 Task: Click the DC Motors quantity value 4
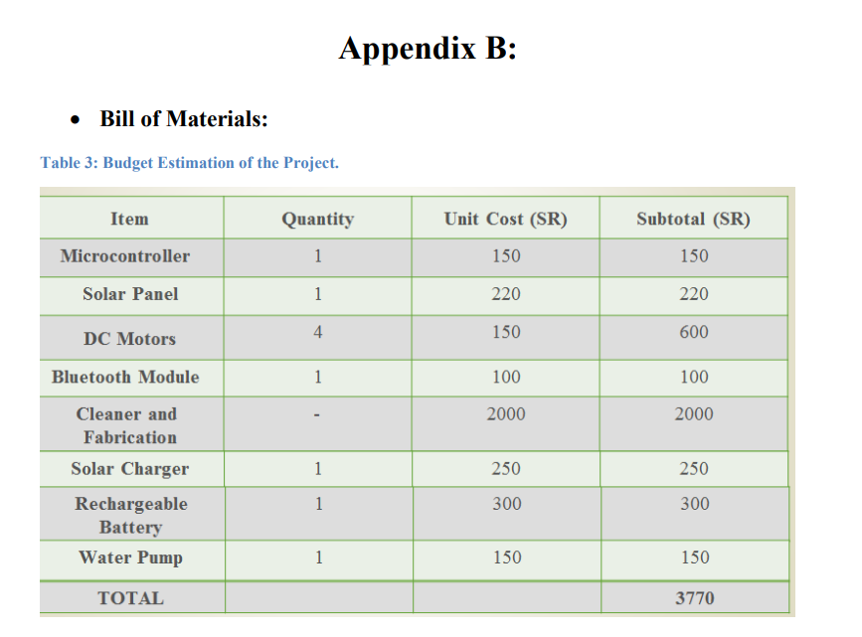click(318, 332)
